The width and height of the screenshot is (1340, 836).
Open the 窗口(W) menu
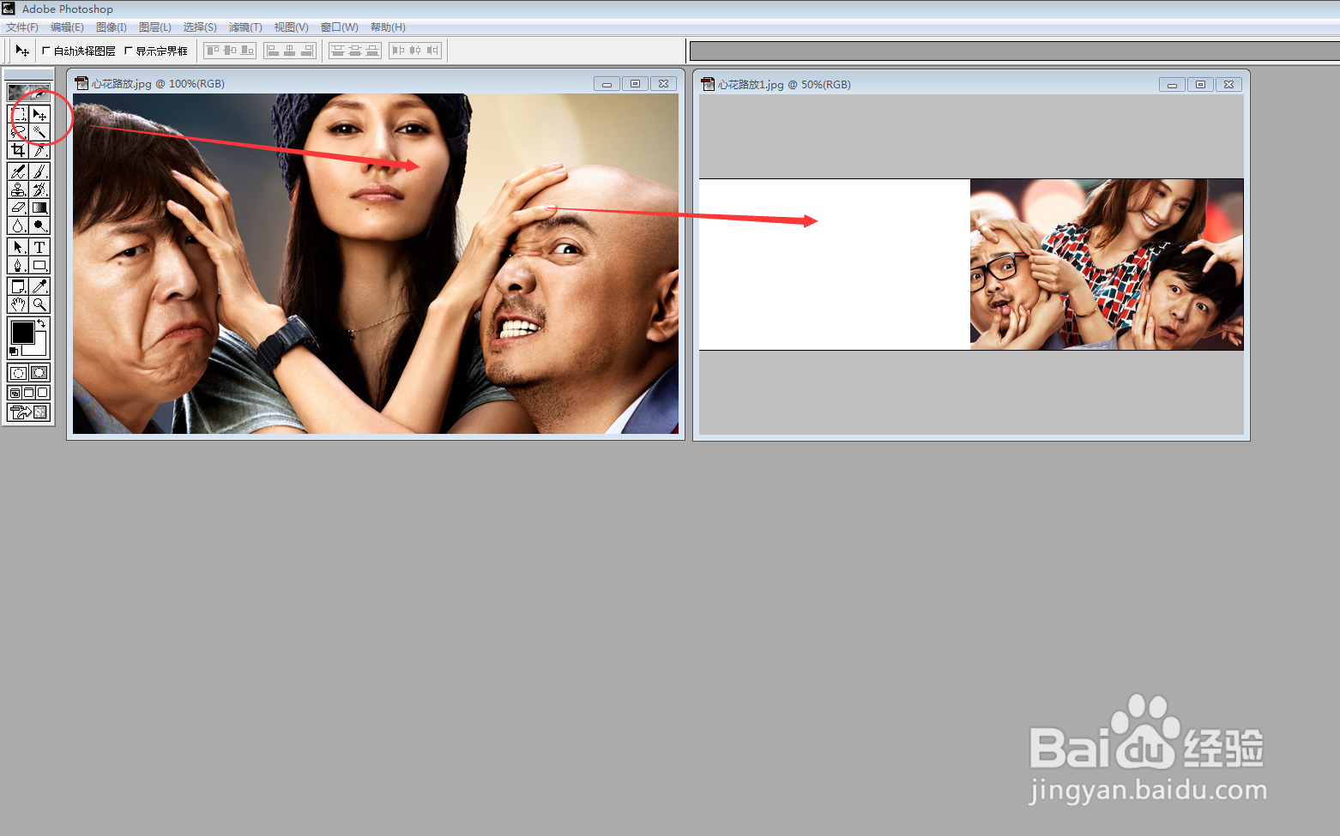(340, 27)
